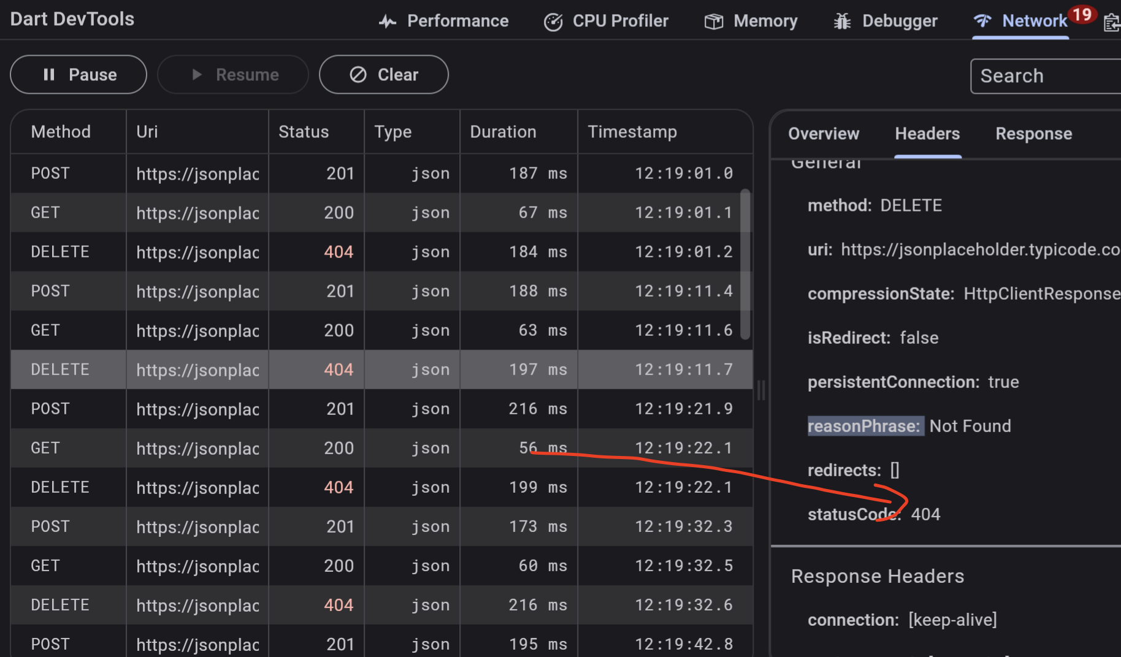1121x657 pixels.
Task: Toggle Pause to stop recording network traffic
Action: (78, 74)
